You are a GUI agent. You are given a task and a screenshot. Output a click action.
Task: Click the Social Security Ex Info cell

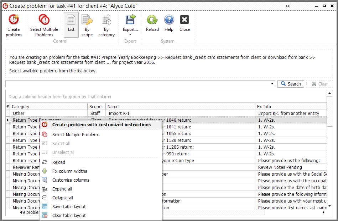tap(291, 174)
